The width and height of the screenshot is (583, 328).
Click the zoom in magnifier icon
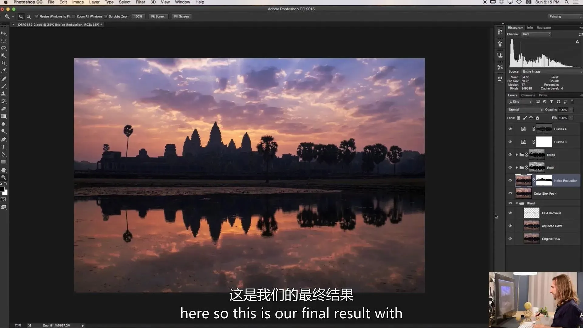click(x=21, y=17)
